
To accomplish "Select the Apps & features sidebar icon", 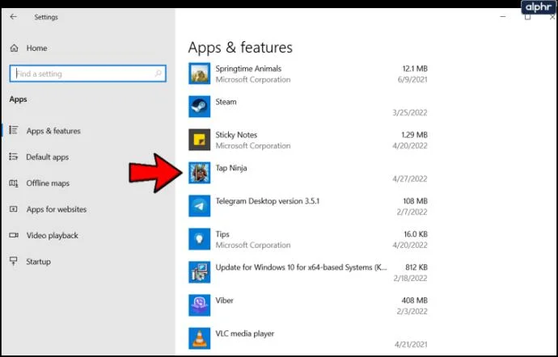I will (x=14, y=130).
